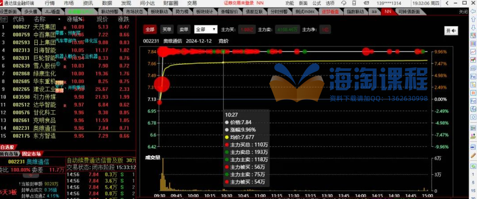This screenshot has width=477, height=199.
Task: Switch to the 涨幅报价 tab
Action: pyautogui.click(x=229, y=12)
